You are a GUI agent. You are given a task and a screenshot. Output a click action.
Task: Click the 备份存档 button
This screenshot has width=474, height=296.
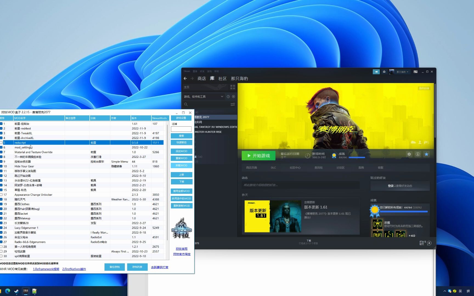coord(115,267)
